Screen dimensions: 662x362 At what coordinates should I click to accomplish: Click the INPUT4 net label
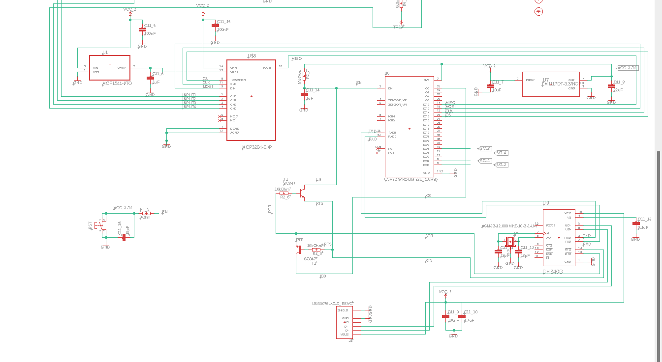click(x=189, y=107)
